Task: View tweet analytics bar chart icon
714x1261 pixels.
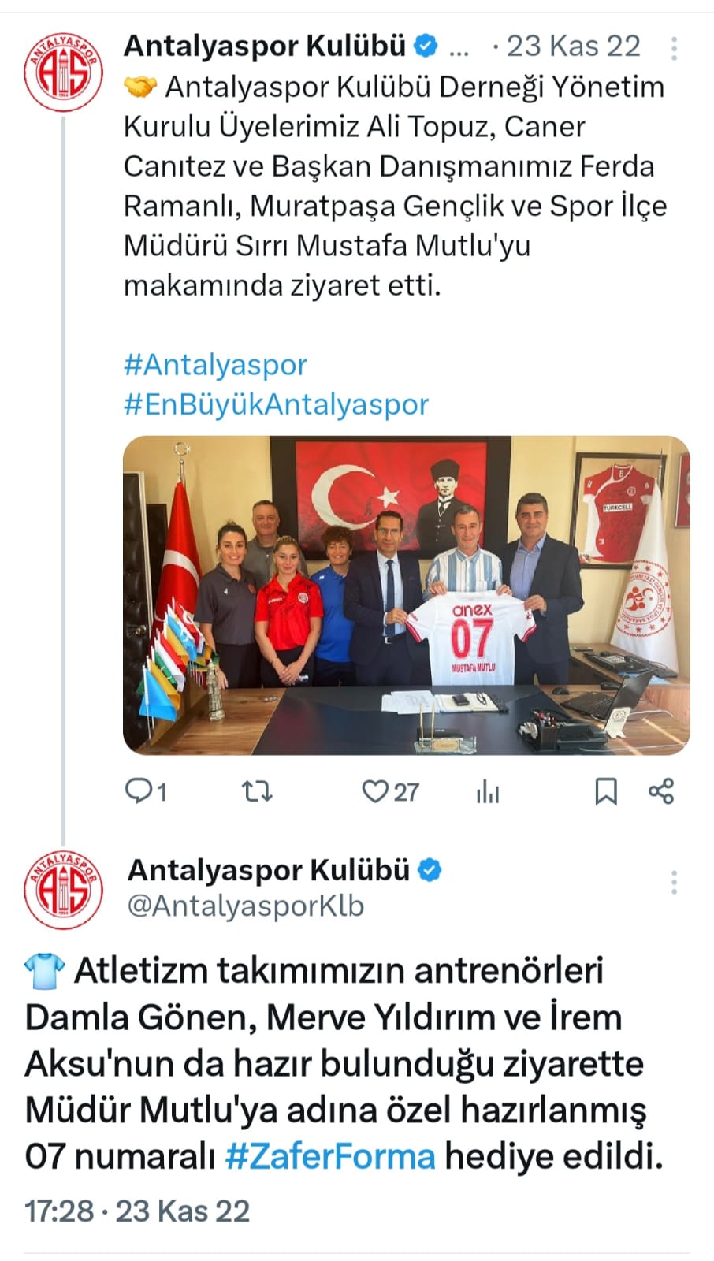Action: [488, 791]
